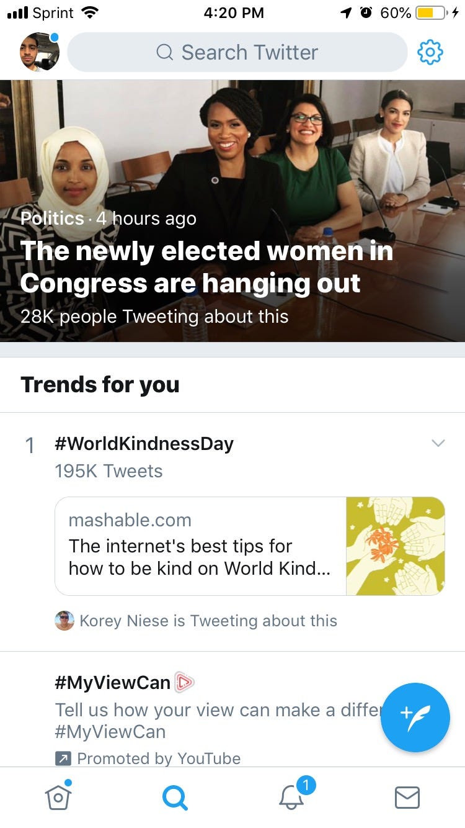Open the #WorldKindnessDay trend

(x=144, y=444)
